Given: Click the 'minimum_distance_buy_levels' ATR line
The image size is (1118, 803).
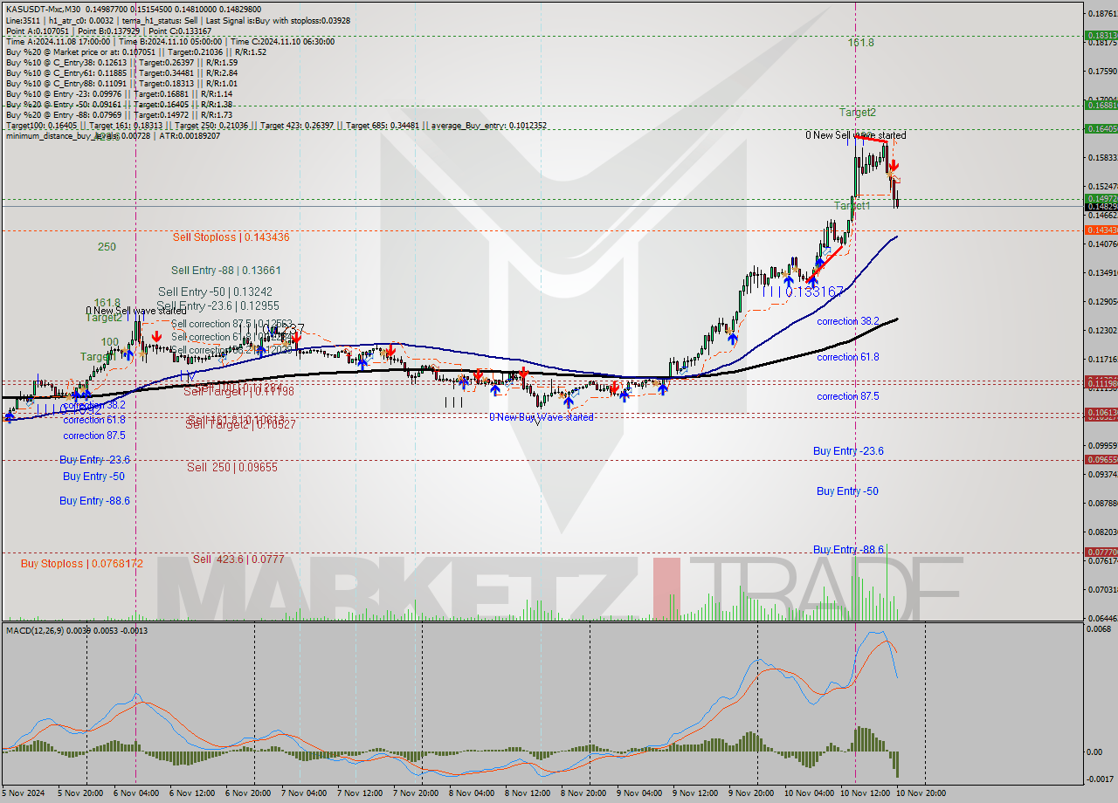Looking at the screenshot, I should [113, 136].
